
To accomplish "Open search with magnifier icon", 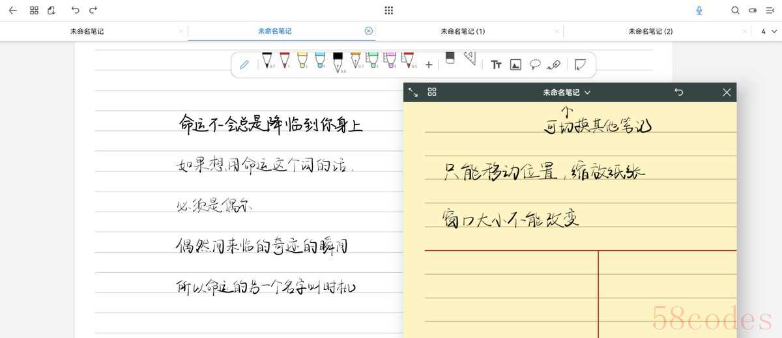I will point(735,10).
